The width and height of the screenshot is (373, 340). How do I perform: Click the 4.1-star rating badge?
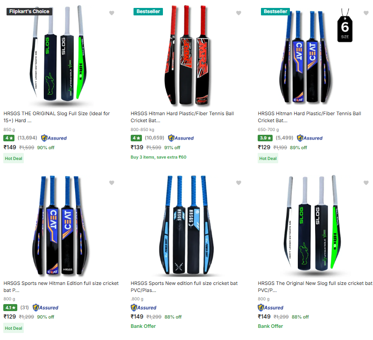tap(10, 308)
